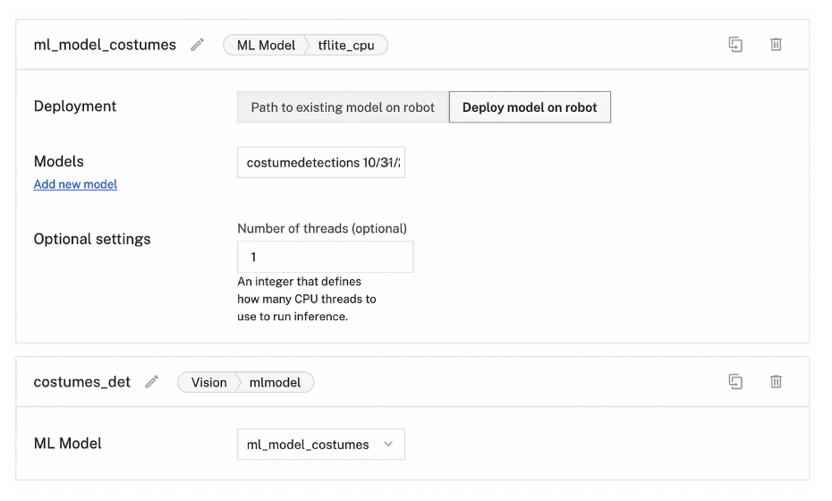Click the costumes_det card title
The width and height of the screenshot is (832, 501).
click(x=82, y=382)
